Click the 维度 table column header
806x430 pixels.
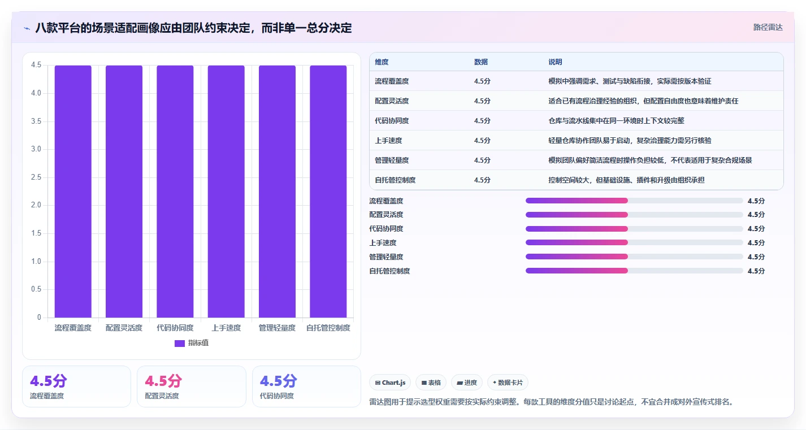[x=382, y=62]
